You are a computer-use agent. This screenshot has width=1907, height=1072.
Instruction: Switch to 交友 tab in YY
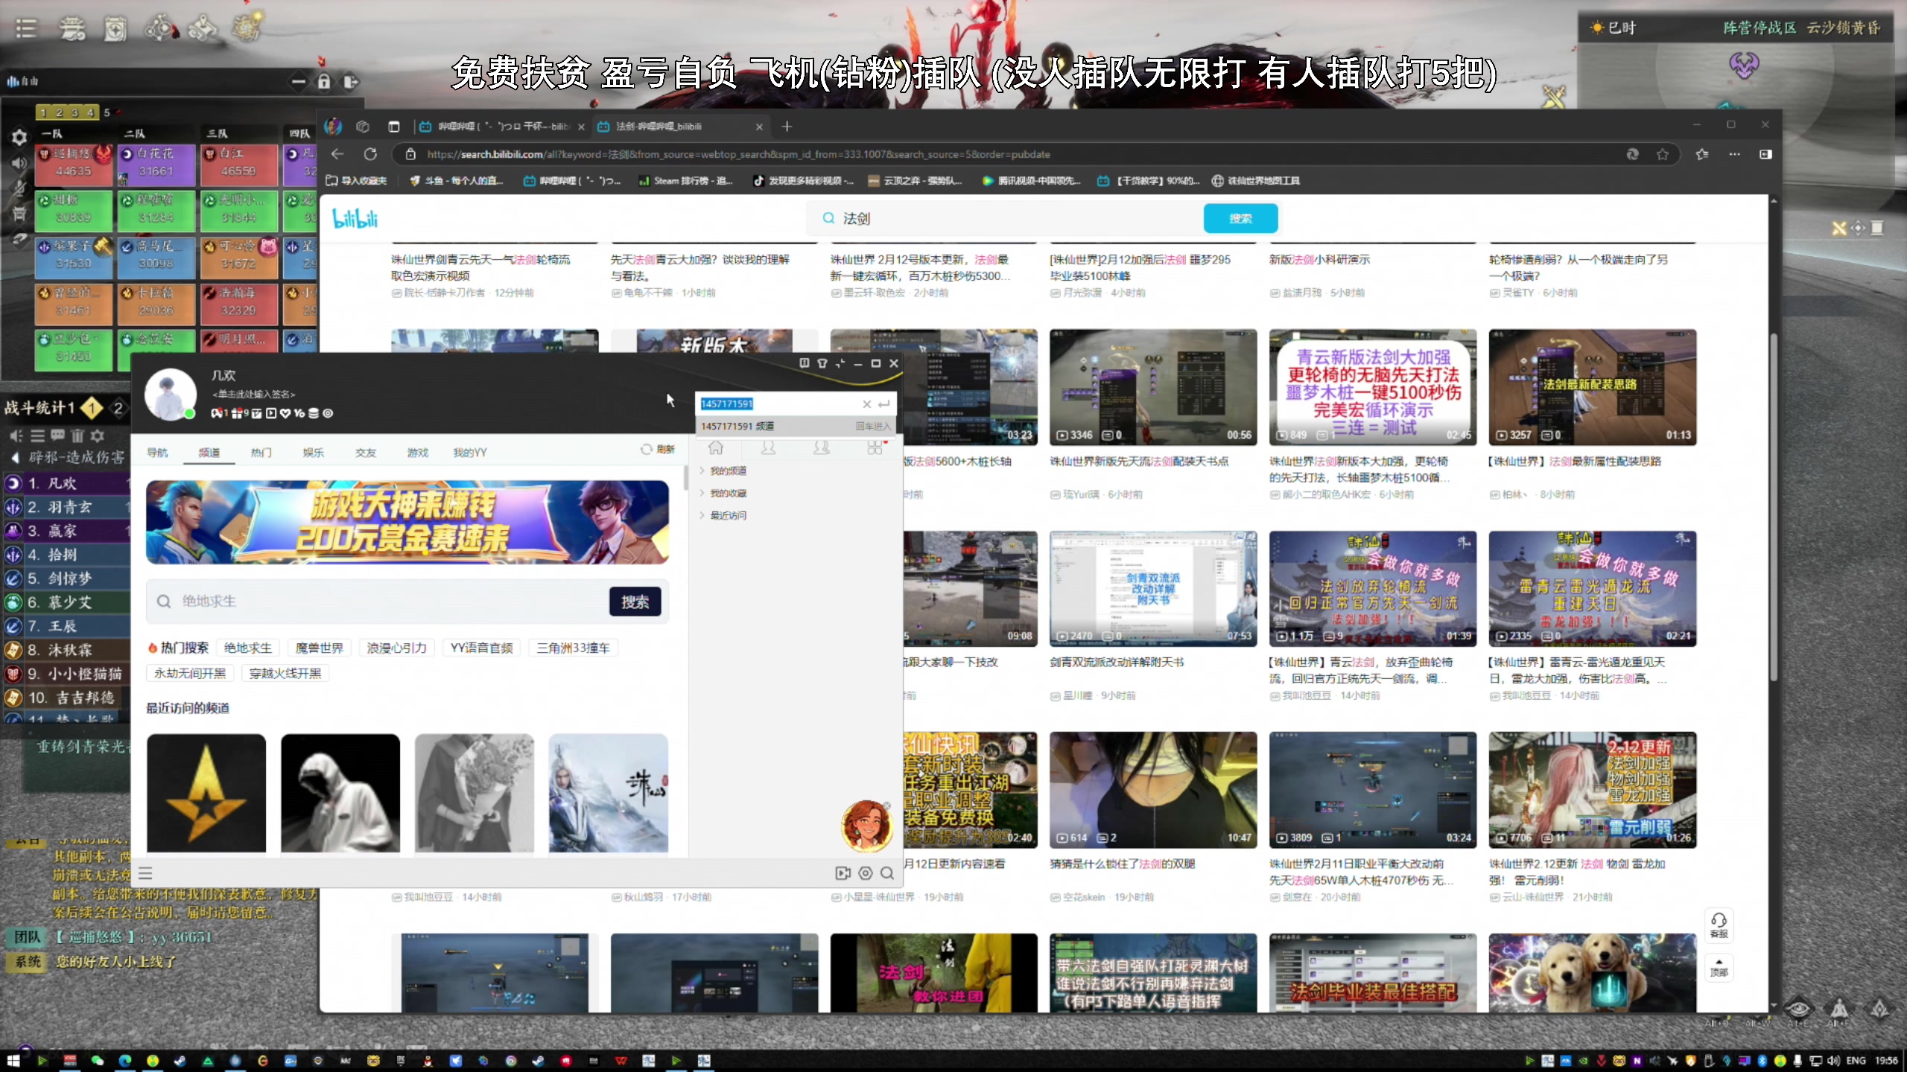(x=366, y=452)
